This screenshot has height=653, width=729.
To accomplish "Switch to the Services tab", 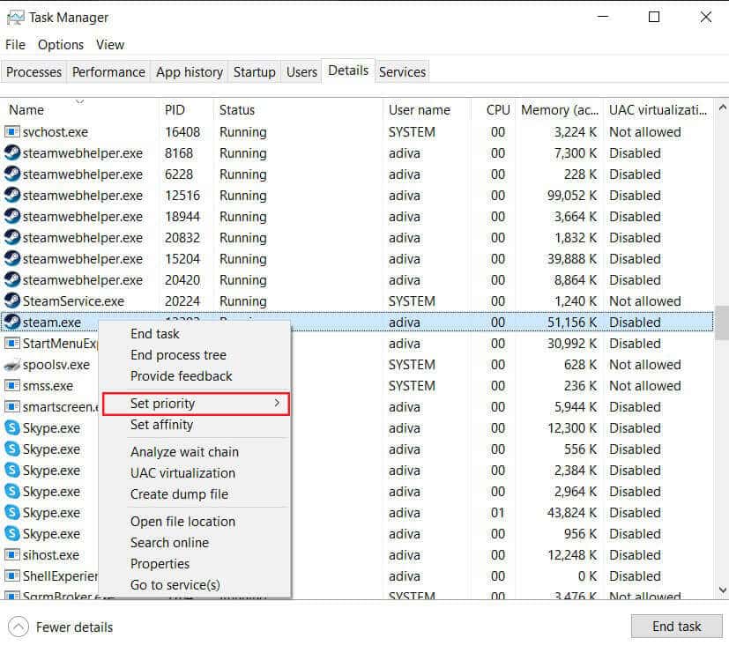I will point(402,72).
